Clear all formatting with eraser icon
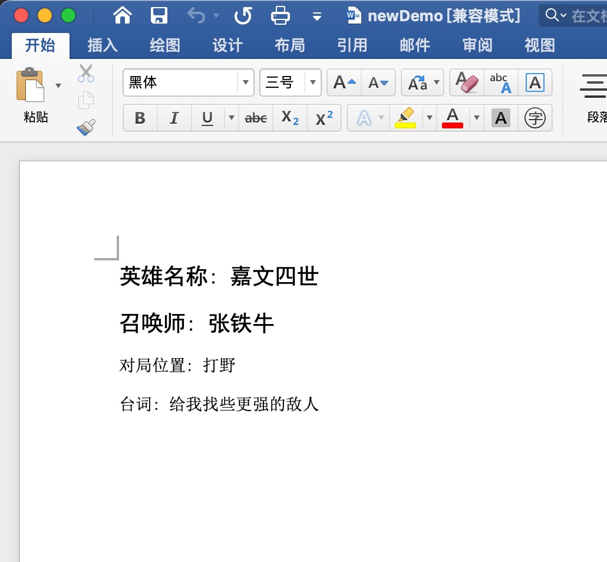 (x=467, y=82)
